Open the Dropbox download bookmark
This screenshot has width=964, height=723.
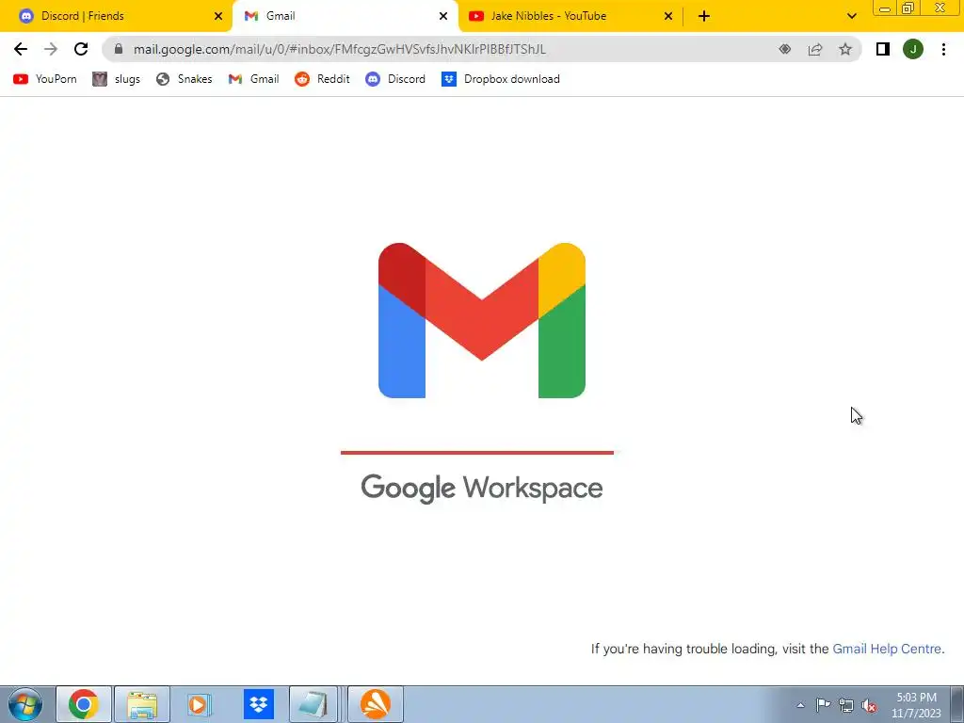(x=501, y=79)
